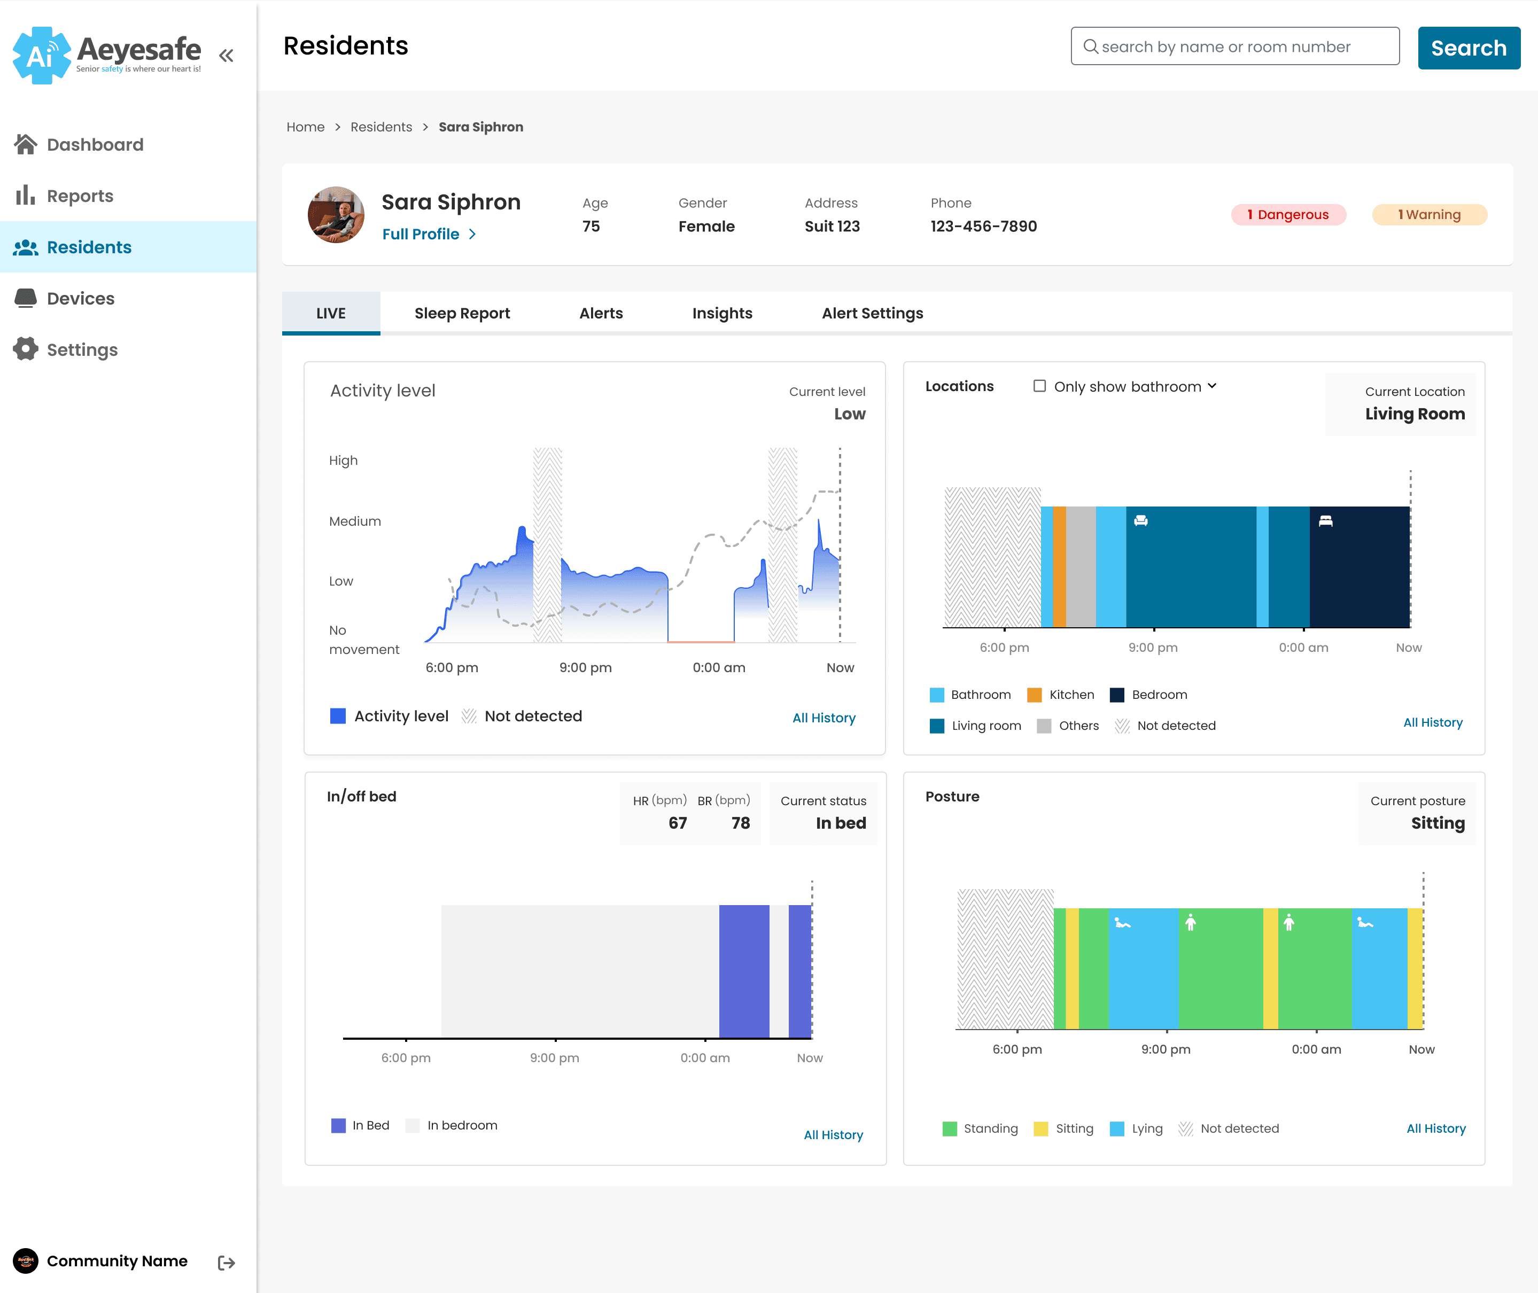Switch to the LIVE tab
Viewport: 1538px width, 1293px height.
331,313
